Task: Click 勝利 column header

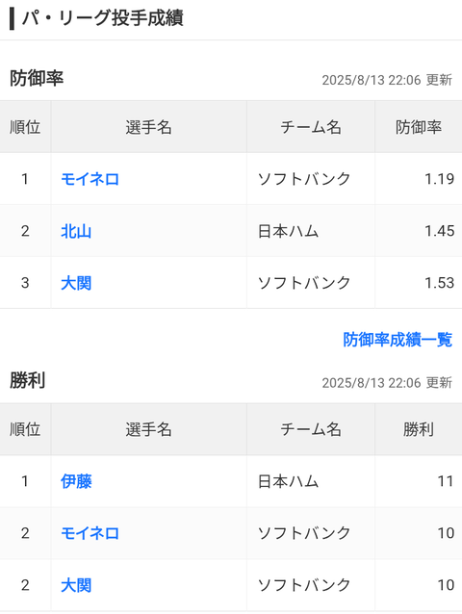Action: tap(419, 429)
